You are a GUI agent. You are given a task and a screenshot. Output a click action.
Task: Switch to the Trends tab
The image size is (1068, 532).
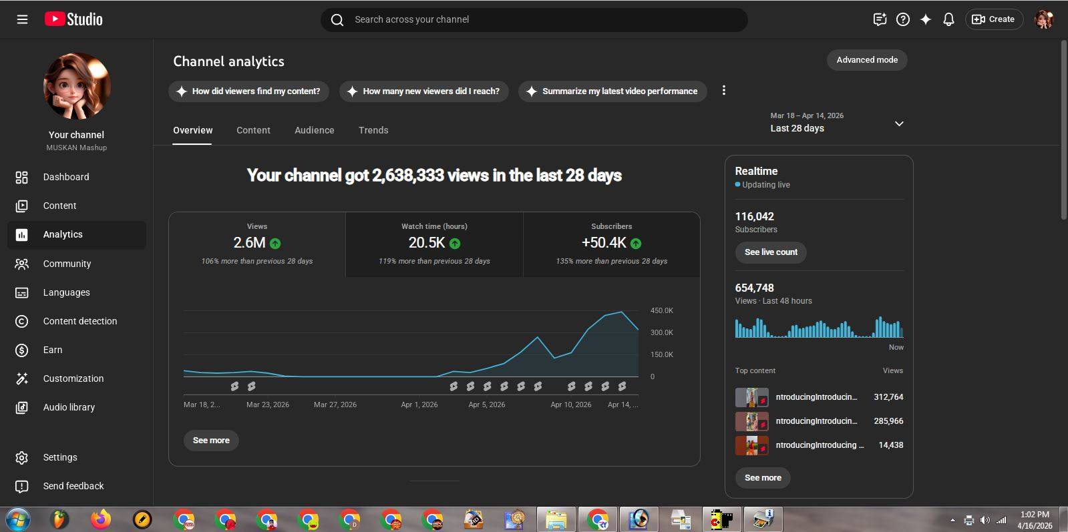pyautogui.click(x=373, y=130)
